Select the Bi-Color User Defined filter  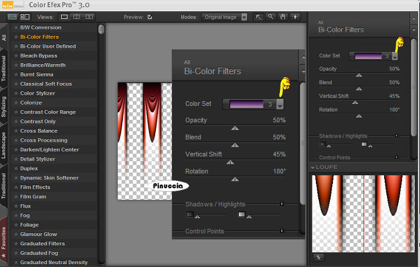pos(48,46)
